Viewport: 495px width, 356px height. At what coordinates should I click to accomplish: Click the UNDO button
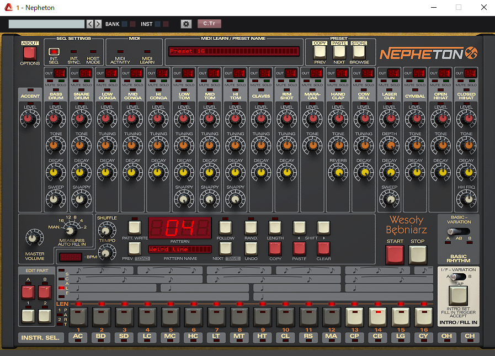click(251, 248)
